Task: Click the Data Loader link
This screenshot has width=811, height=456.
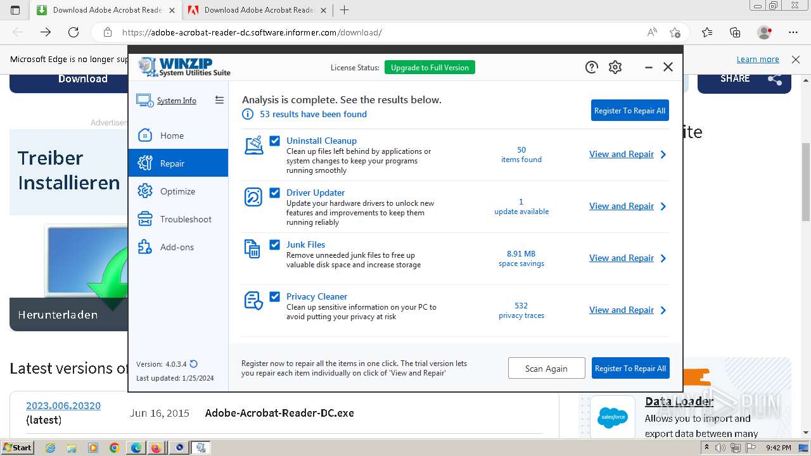Action: 679,402
